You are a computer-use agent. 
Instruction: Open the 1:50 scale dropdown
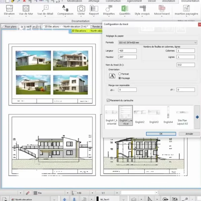tap(92, 193)
